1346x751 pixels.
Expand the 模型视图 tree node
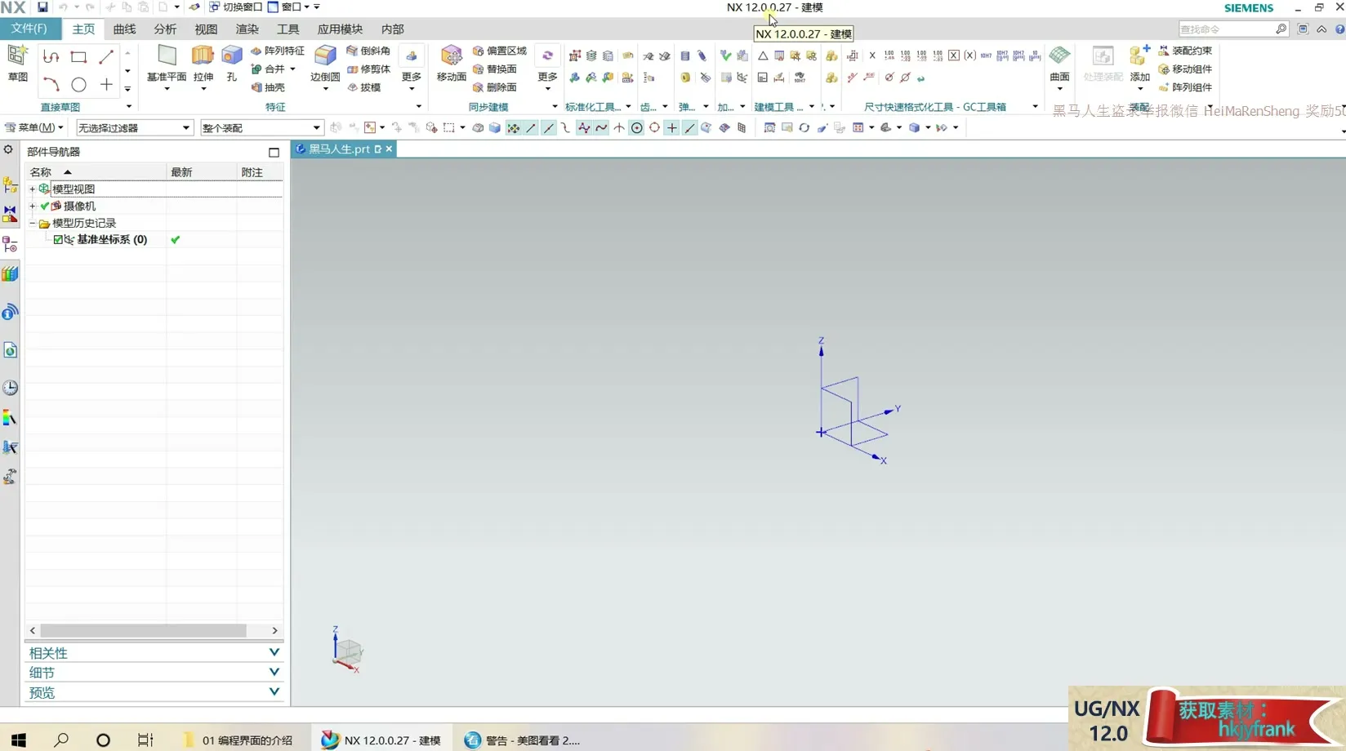(33, 189)
